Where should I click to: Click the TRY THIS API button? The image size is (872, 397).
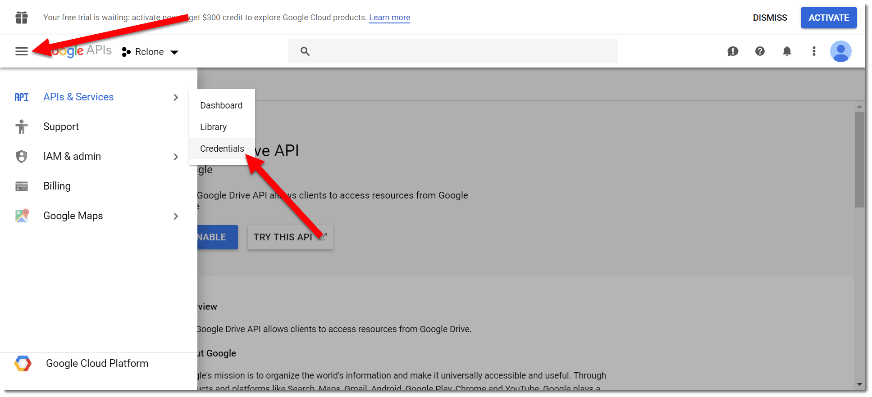(290, 237)
